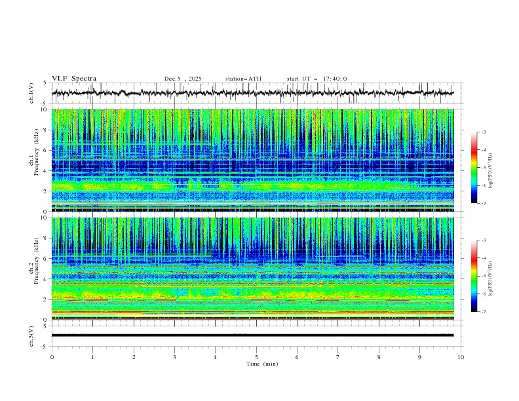Click the "Time (min)" x-axis label

(x=262, y=364)
